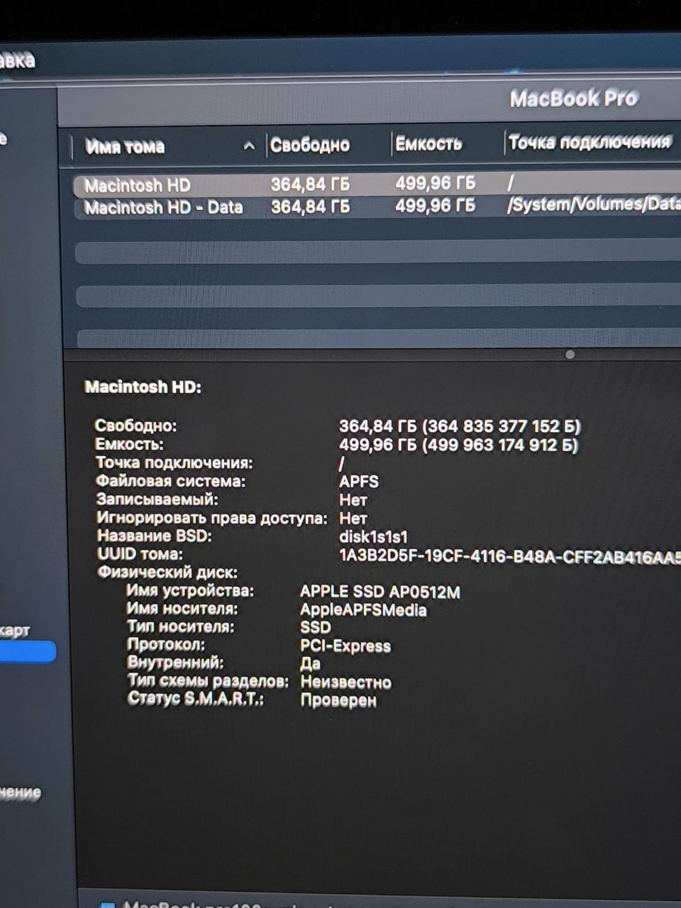Click the Да value next to Внутренний
Viewport: 681px width, 908px height.
pos(311,664)
